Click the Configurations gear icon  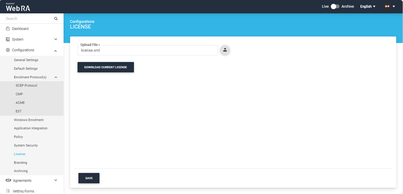pos(8,50)
